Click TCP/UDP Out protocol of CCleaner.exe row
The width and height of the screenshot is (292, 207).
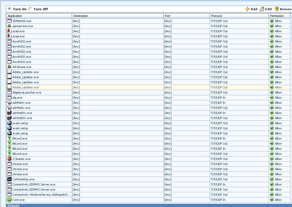219,159
